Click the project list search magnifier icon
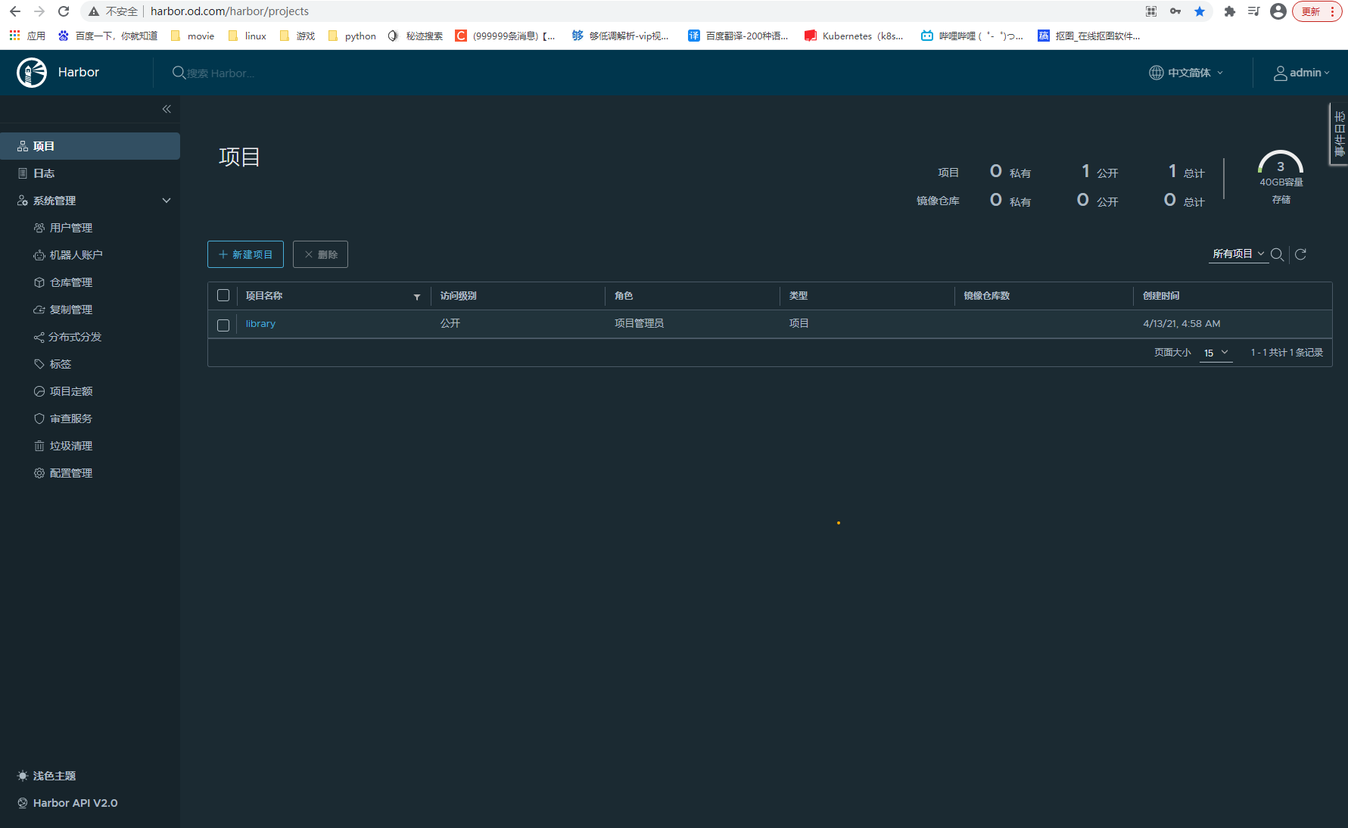 [x=1278, y=254]
